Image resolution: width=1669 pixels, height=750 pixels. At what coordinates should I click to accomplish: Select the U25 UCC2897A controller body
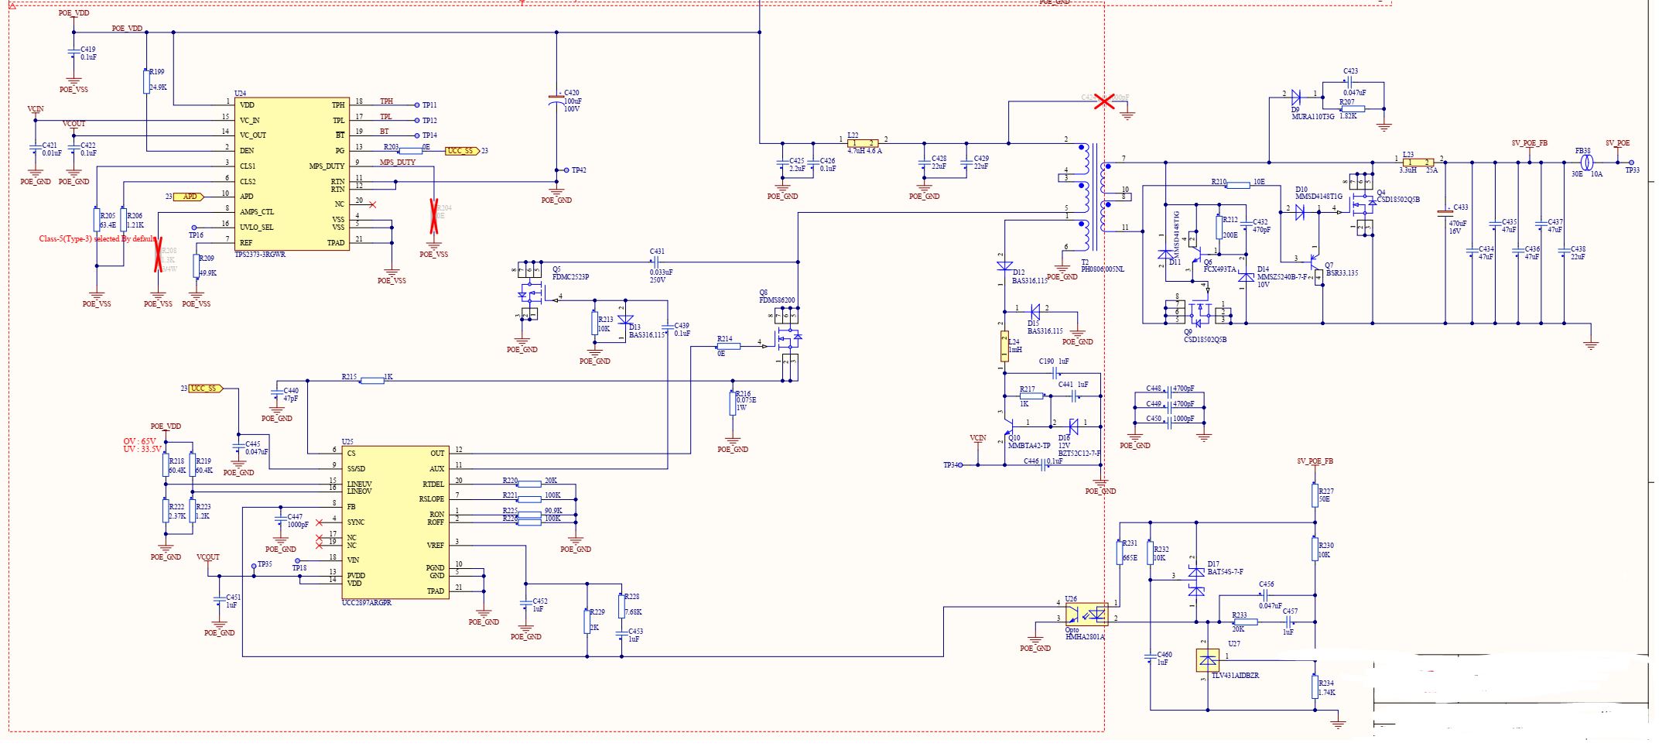395,522
